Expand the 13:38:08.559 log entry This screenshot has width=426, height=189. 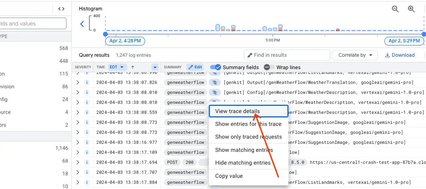tap(78, 112)
